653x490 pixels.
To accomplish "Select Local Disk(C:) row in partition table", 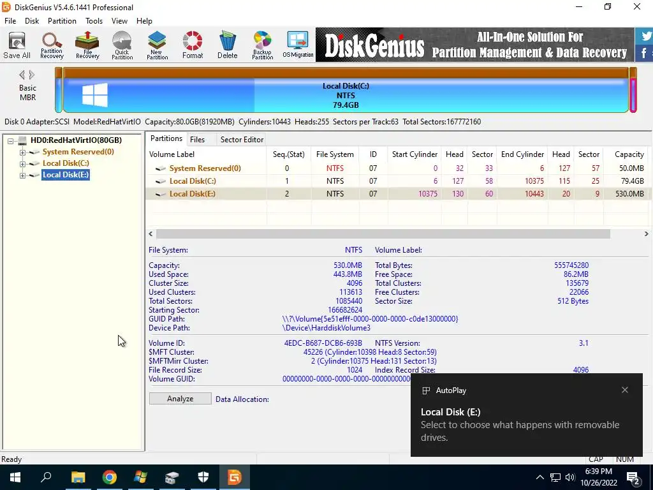I will click(397, 181).
